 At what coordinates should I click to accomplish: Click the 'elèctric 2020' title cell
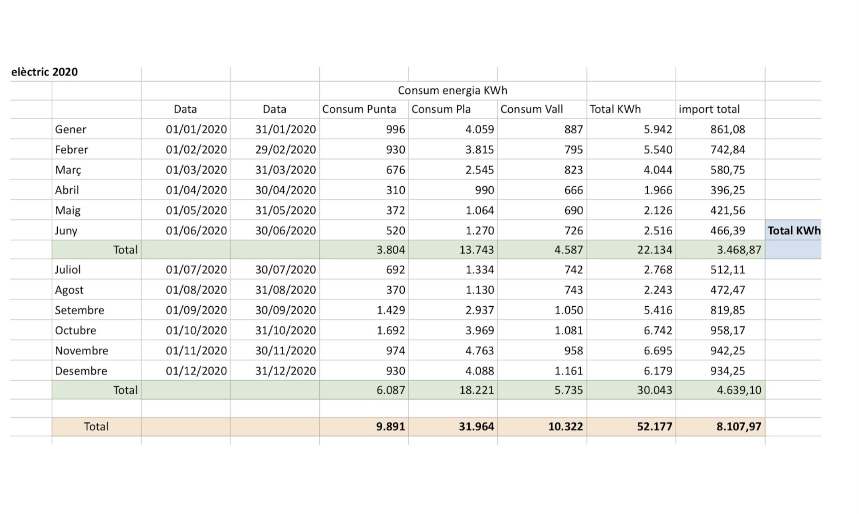click(x=44, y=72)
